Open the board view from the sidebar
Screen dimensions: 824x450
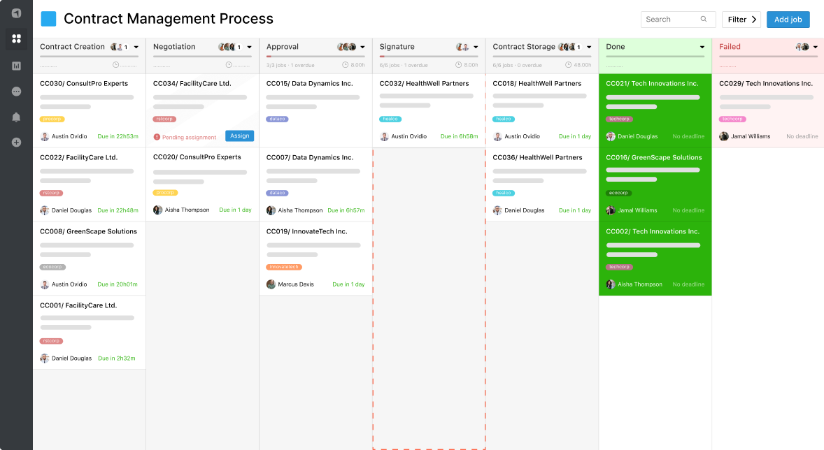(15, 38)
